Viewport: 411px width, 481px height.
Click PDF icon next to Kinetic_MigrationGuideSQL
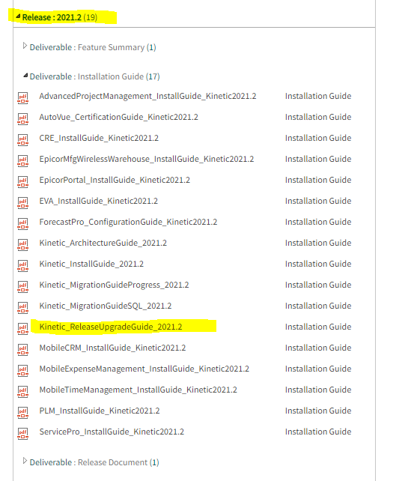22,307
